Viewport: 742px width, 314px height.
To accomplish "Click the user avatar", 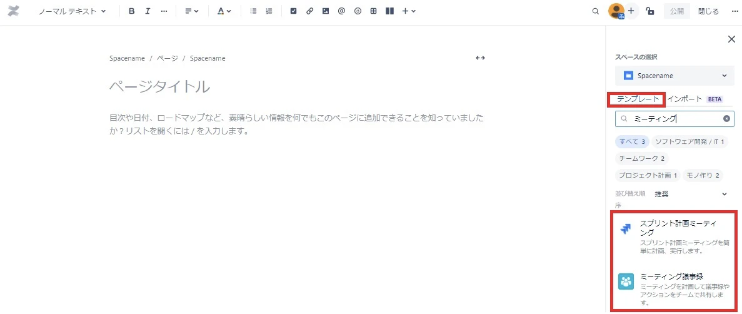I will click(616, 11).
